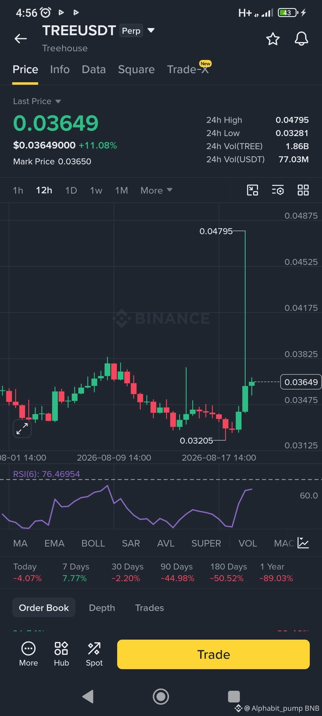This screenshot has width=322, height=716.
Task: Toggle the AVL indicator
Action: point(166,543)
